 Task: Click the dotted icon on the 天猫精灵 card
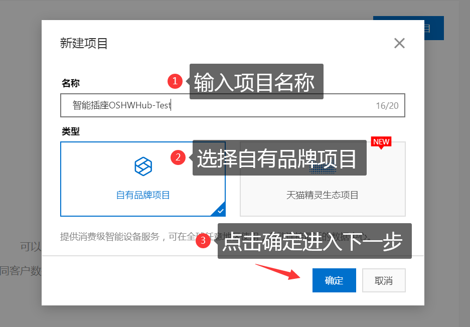coord(323,171)
